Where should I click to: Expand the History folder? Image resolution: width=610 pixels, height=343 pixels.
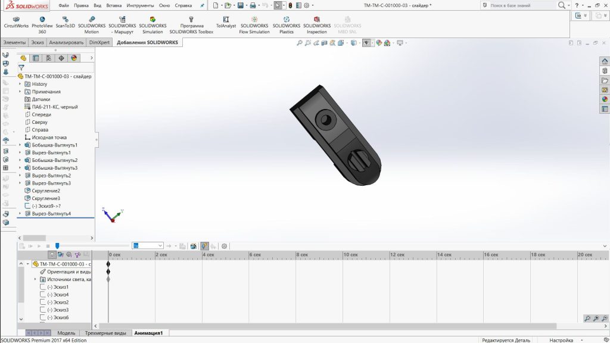pos(20,84)
